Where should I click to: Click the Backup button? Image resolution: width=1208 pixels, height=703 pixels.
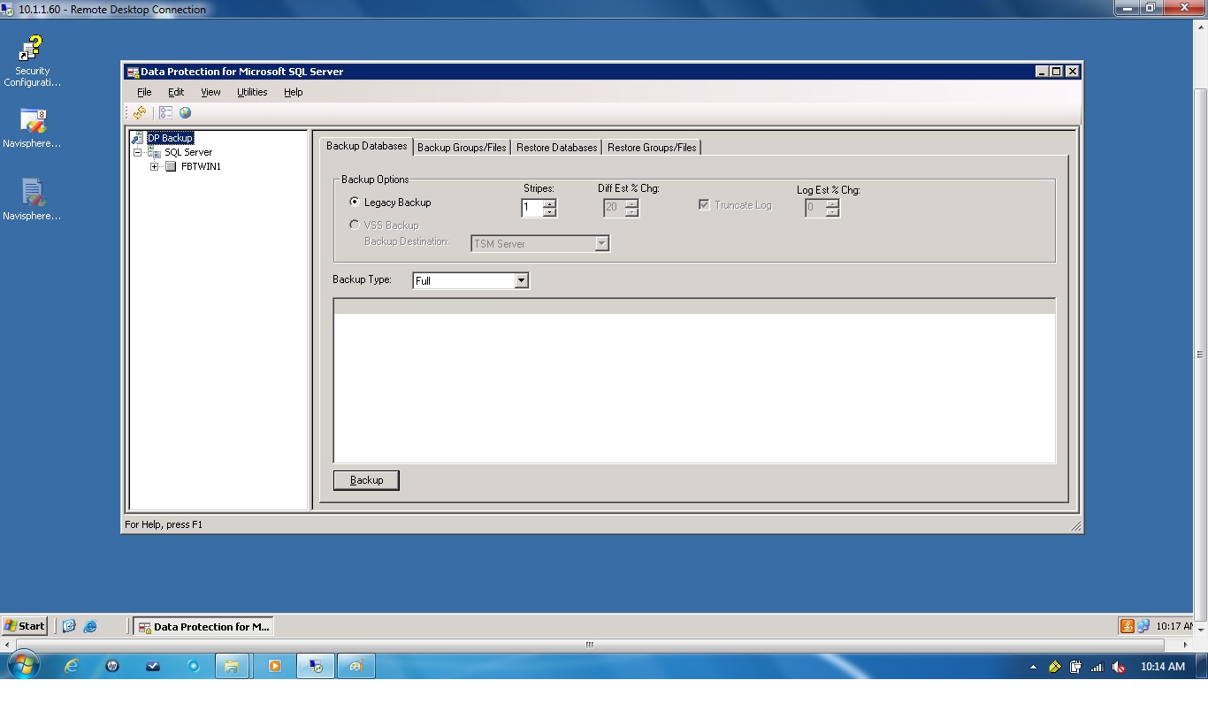click(x=366, y=480)
